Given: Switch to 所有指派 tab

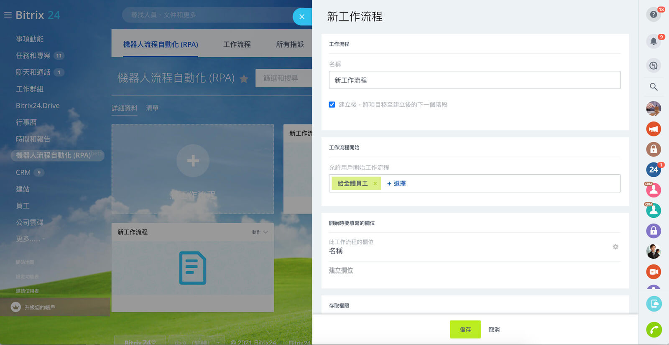Looking at the screenshot, I should (x=290, y=44).
